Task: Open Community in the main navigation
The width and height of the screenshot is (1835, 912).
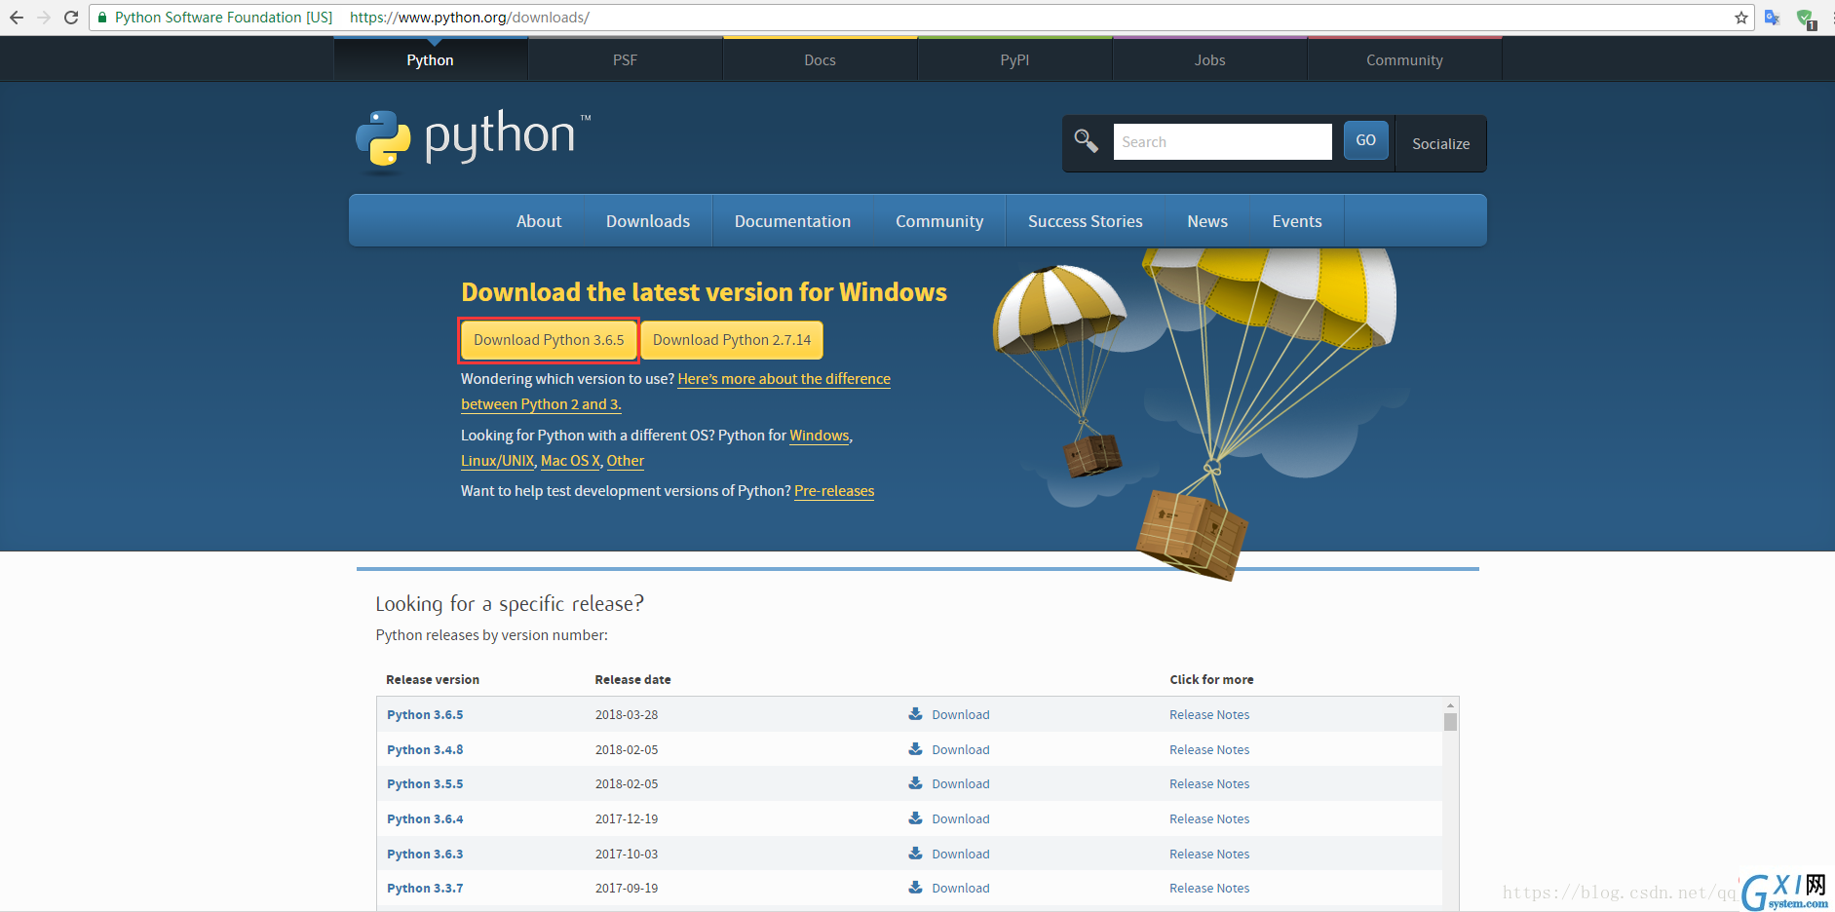Action: coord(939,221)
